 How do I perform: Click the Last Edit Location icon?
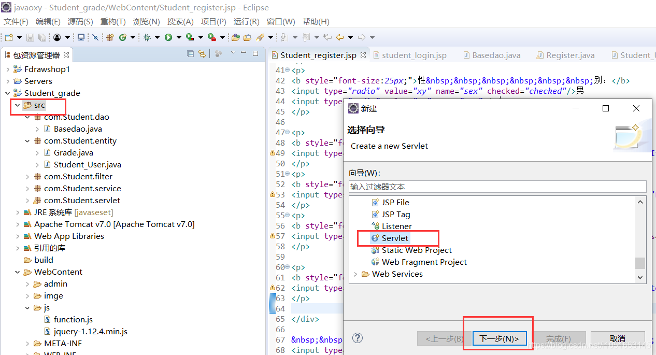[327, 37]
